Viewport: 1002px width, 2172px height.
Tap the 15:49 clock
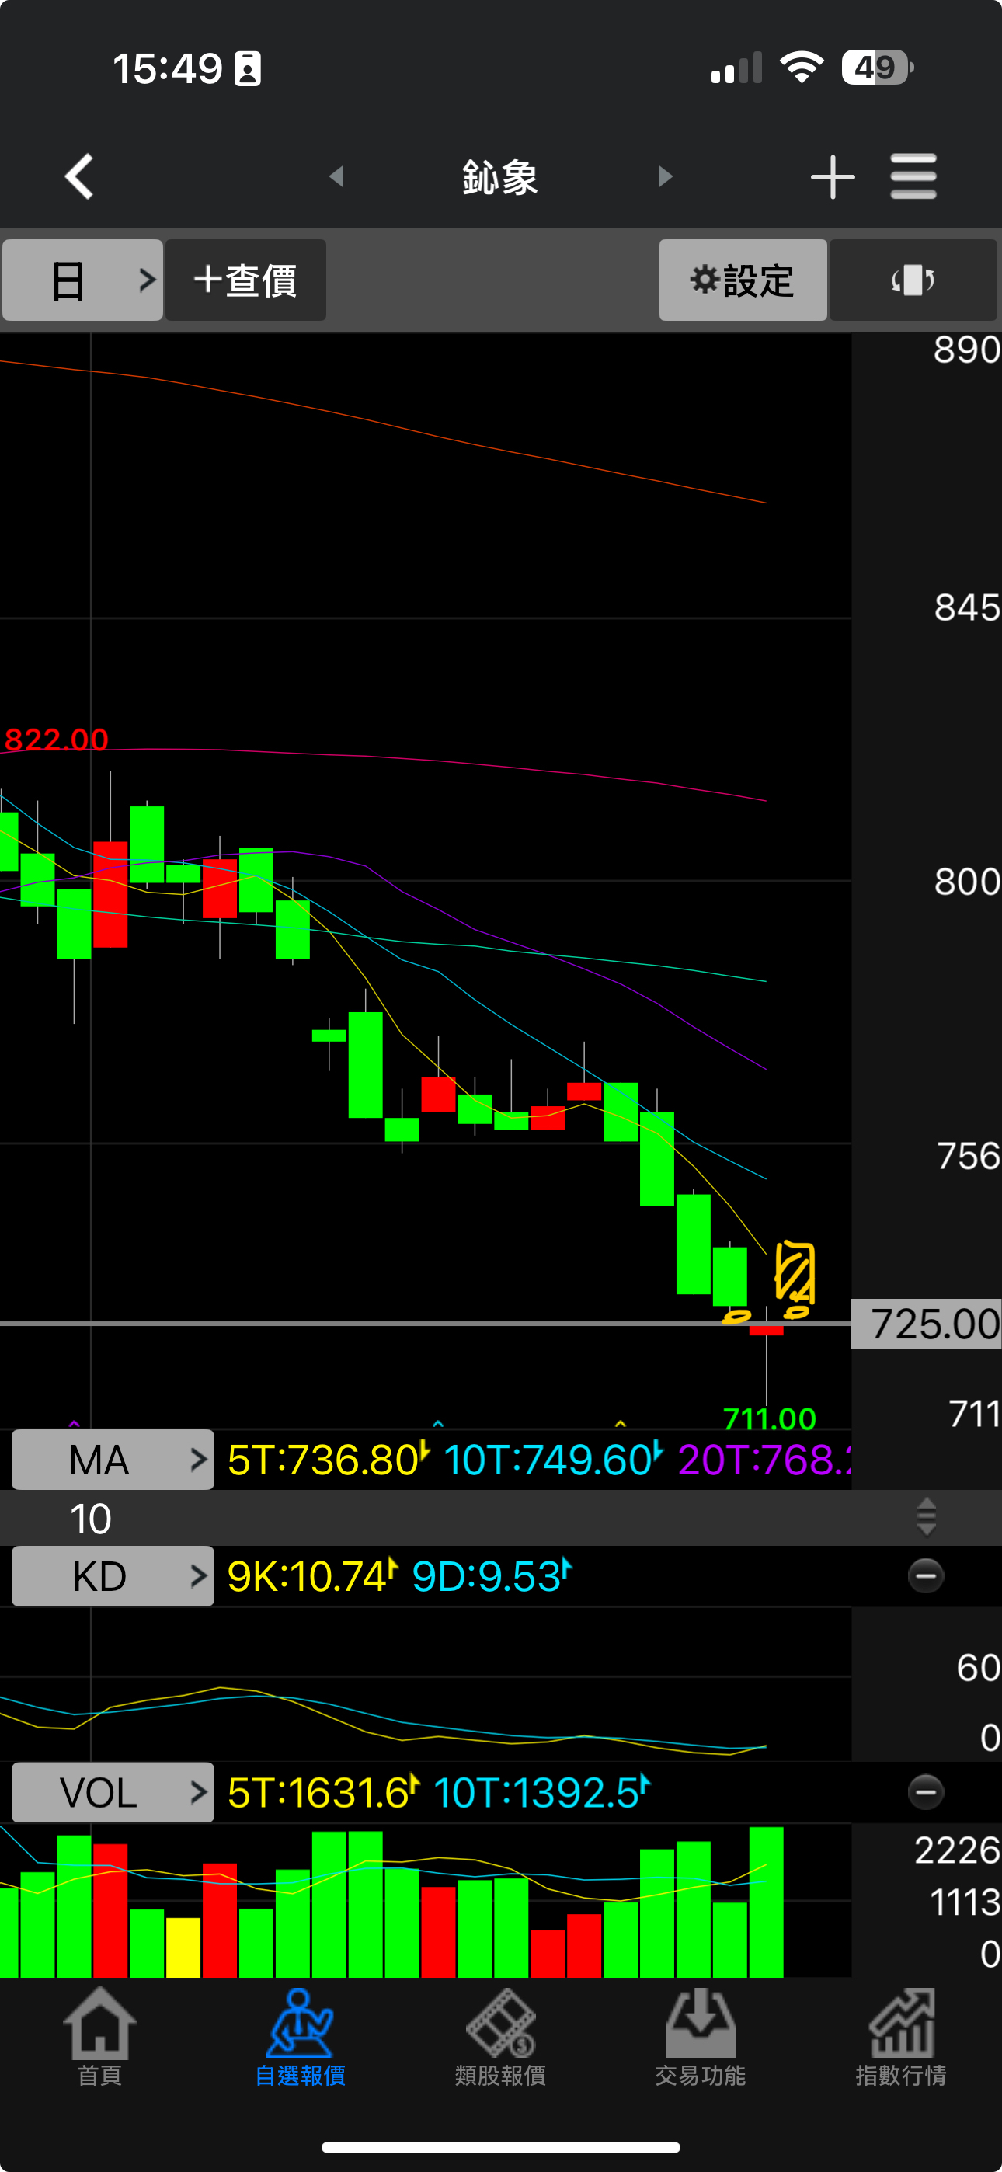coord(167,68)
